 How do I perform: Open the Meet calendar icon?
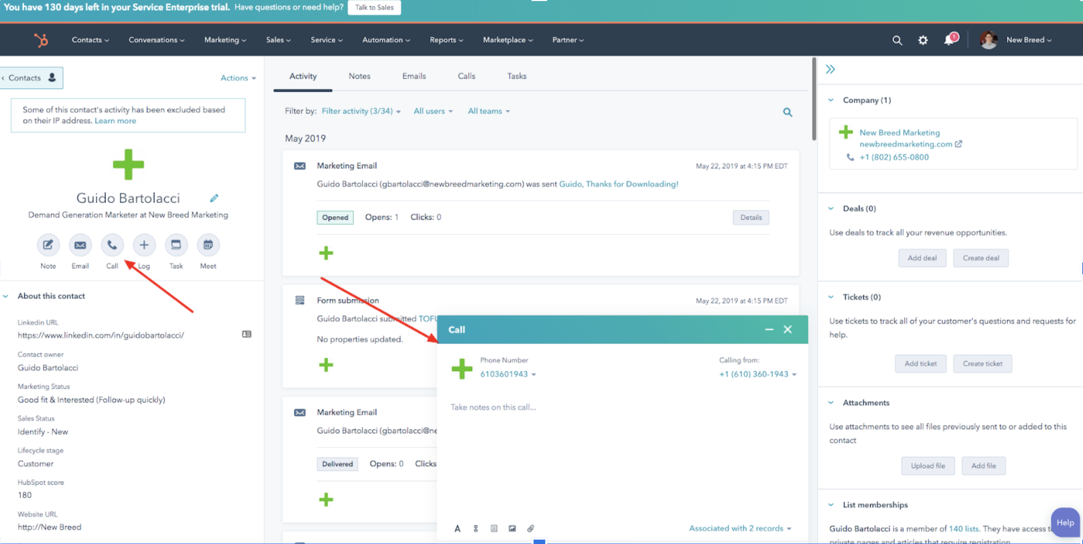coord(208,245)
